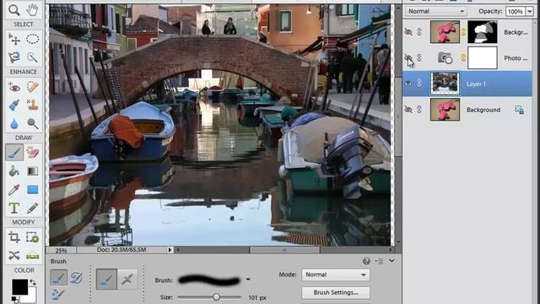
Task: Select the Content-Aware Move tool
Action: [x=14, y=255]
